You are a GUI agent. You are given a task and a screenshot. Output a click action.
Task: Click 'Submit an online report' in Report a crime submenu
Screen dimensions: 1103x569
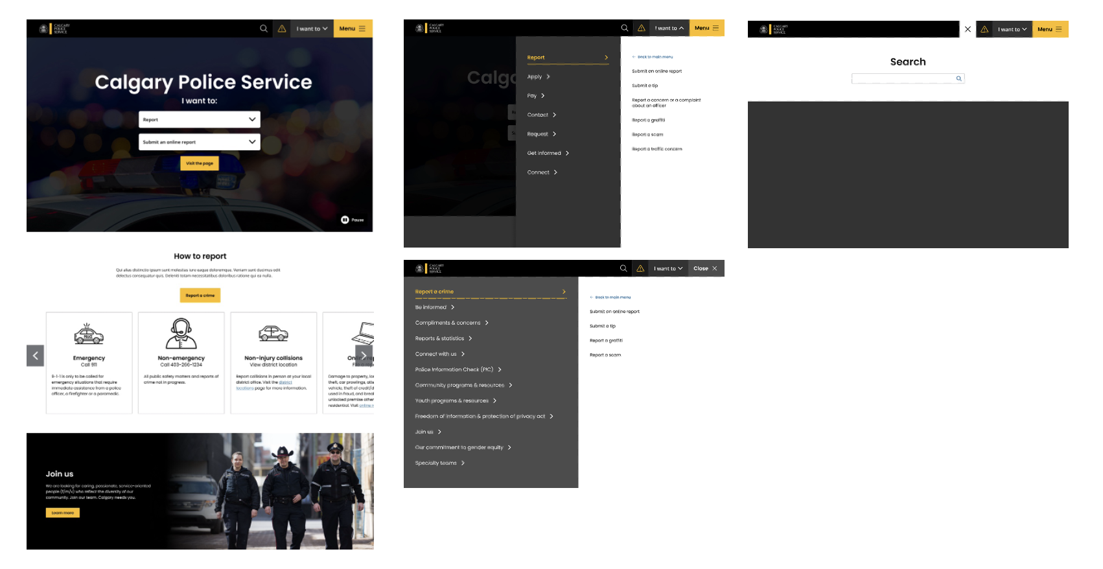[614, 312]
